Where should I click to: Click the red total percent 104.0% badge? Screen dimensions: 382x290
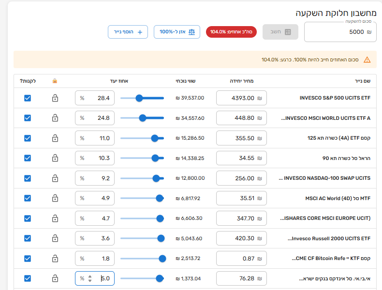(231, 32)
